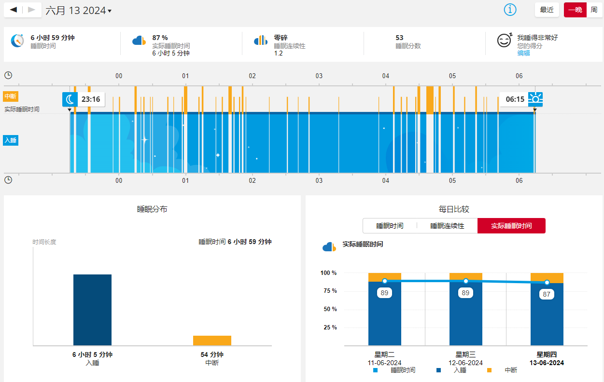This screenshot has width=604, height=382.
Task: Click the next day forward arrow
Action: (x=31, y=10)
